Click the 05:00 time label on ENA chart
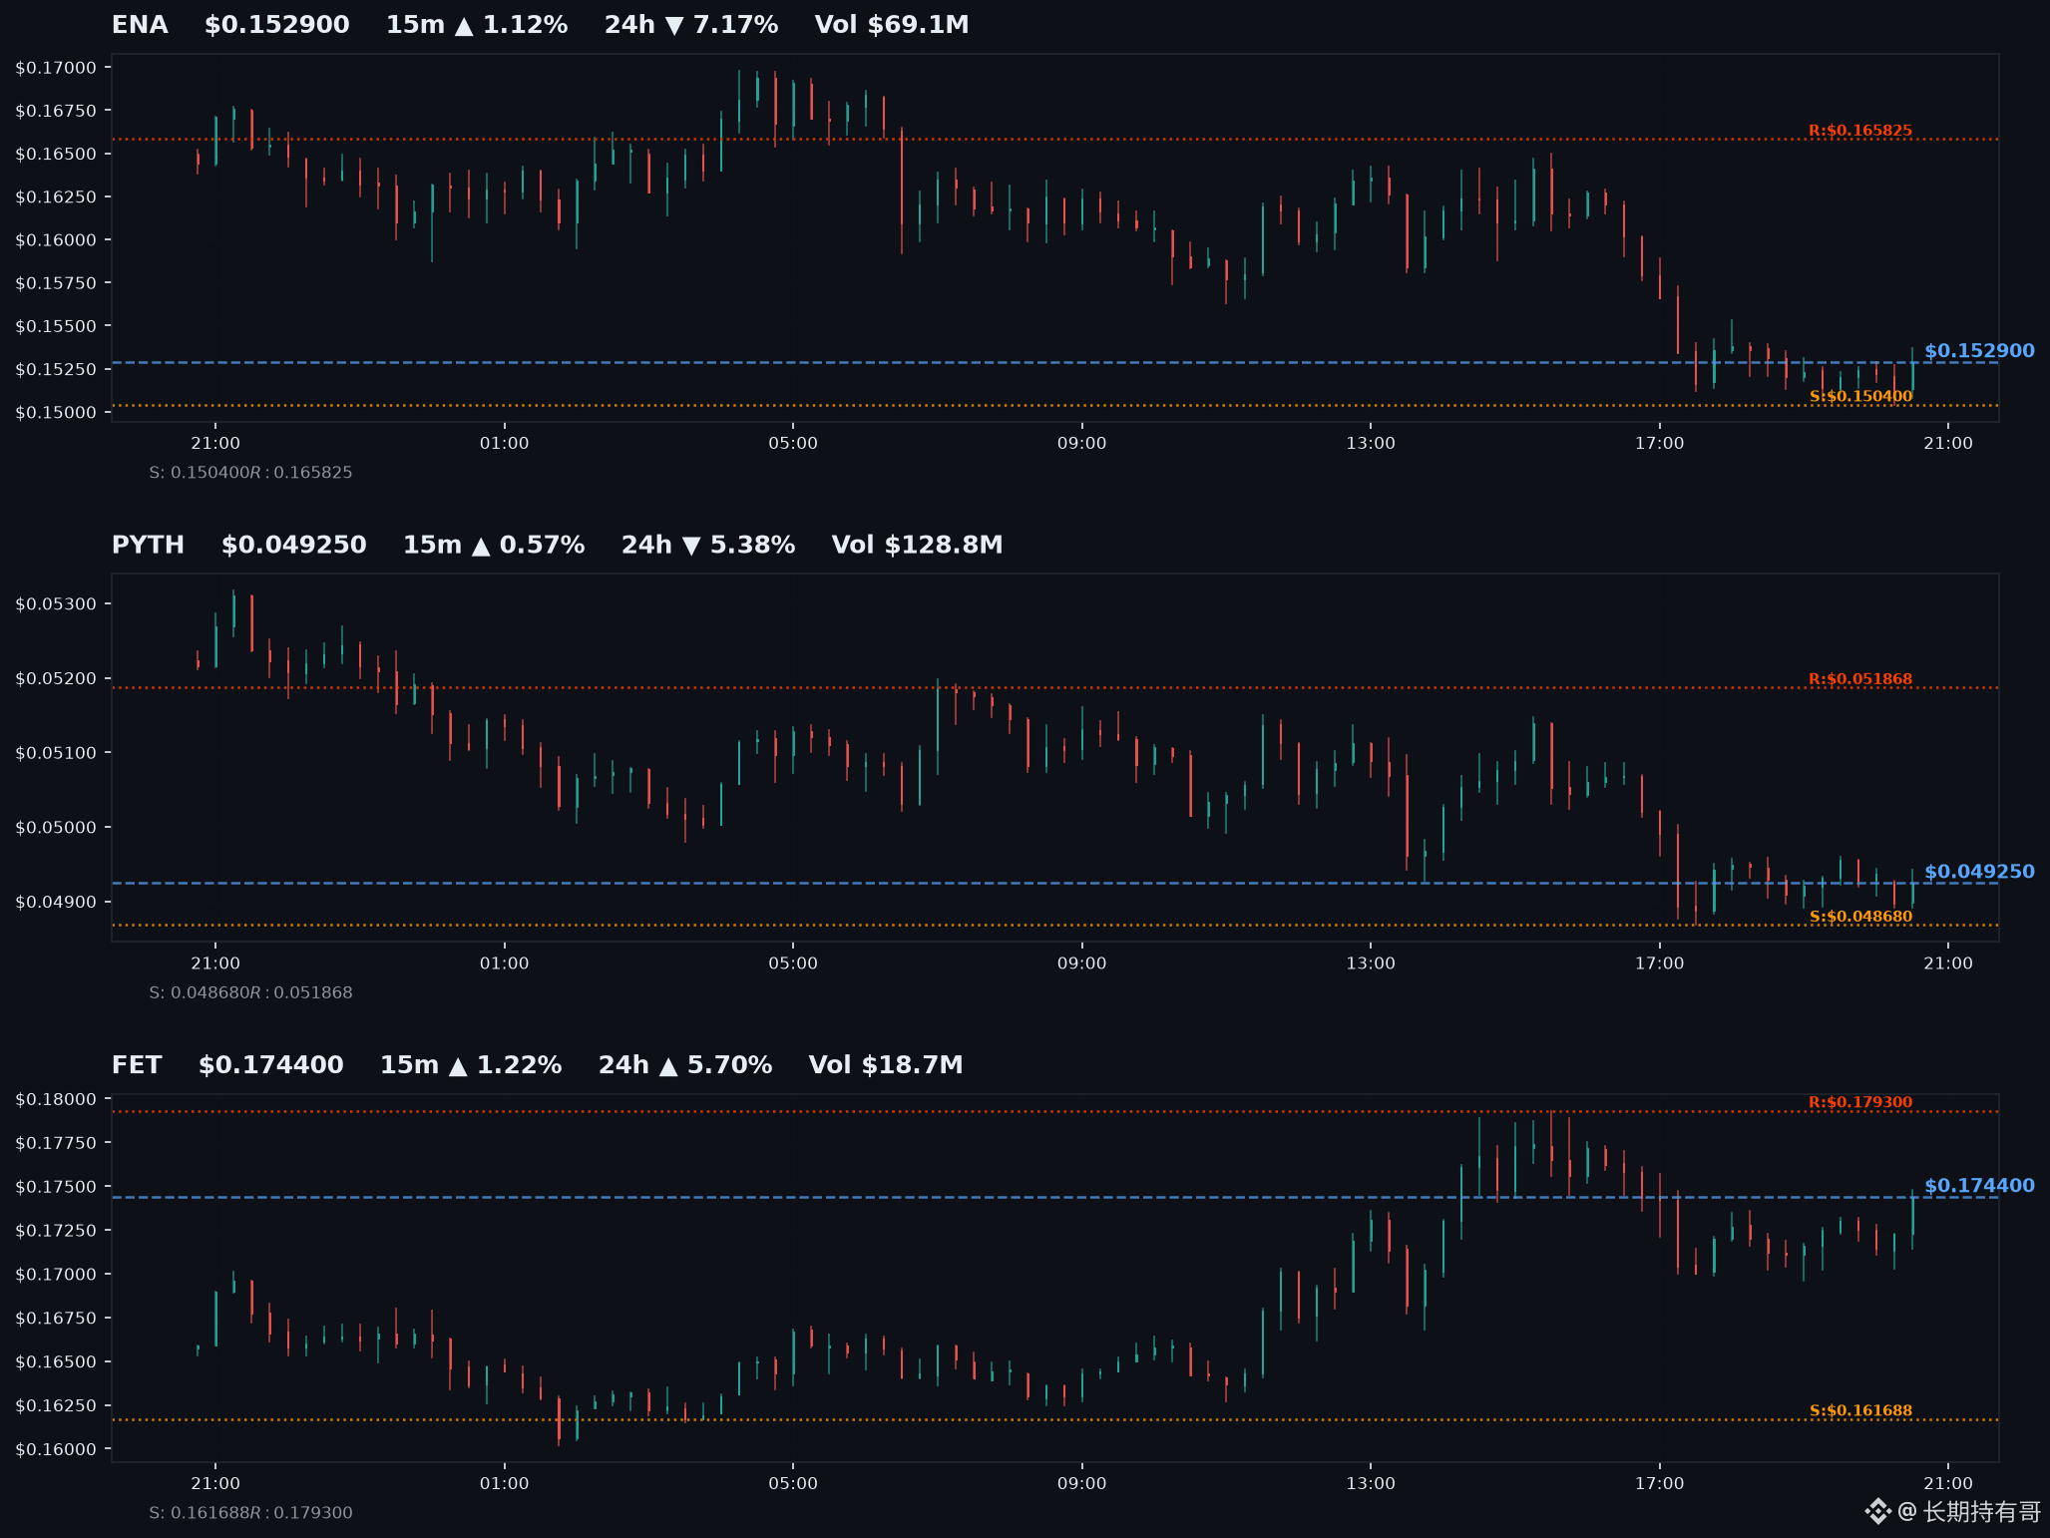Screen dimensions: 2050x1538 [x=793, y=443]
